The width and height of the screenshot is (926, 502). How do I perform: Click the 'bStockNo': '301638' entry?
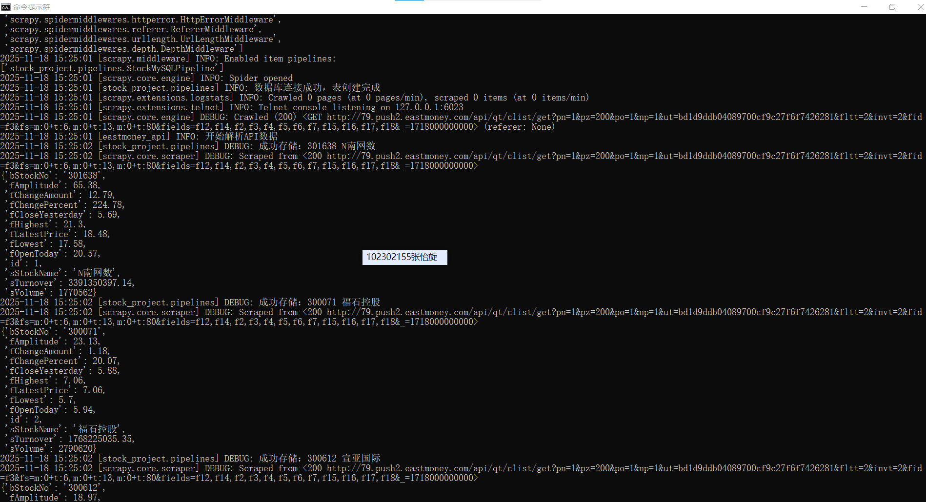click(x=53, y=176)
